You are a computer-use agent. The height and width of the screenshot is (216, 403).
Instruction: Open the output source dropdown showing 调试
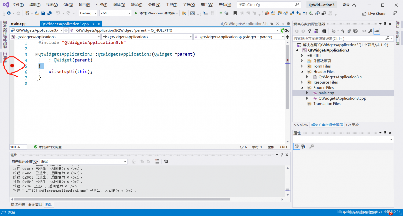83,162
